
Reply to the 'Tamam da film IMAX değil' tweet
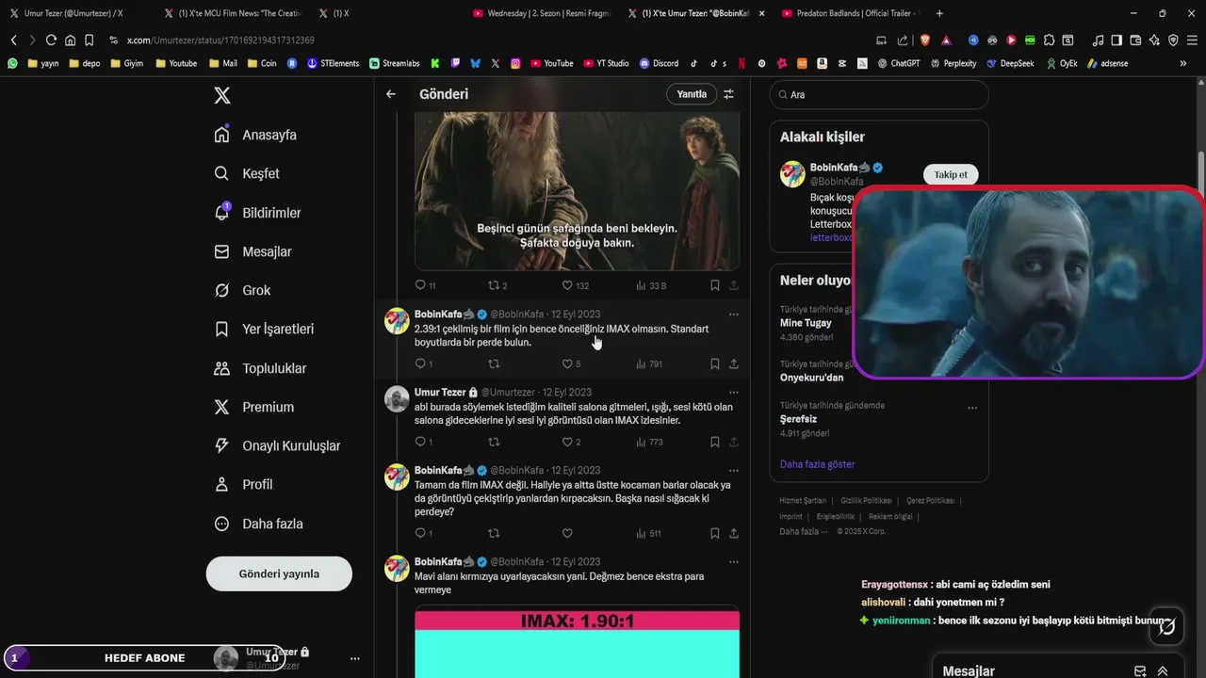tap(423, 533)
